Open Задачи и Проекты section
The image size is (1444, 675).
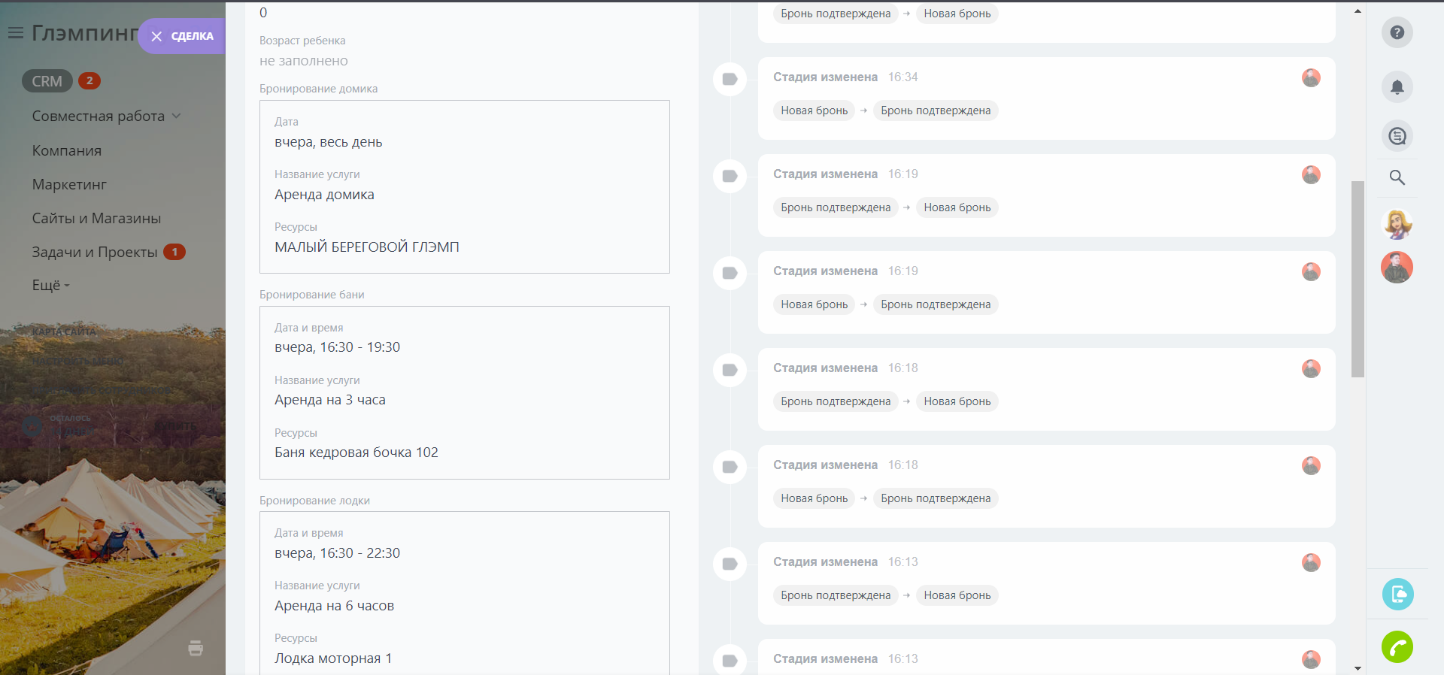95,253
